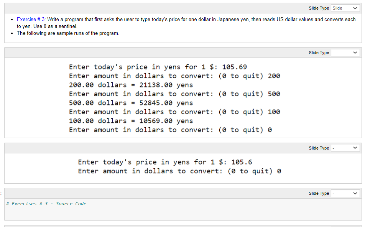Click the gray header bar of the exercise description cell
Image resolution: width=365 pixels, height=227 pixels.
[153, 8]
